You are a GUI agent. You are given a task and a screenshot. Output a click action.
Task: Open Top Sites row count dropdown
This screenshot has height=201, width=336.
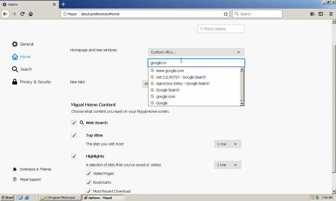point(228,144)
